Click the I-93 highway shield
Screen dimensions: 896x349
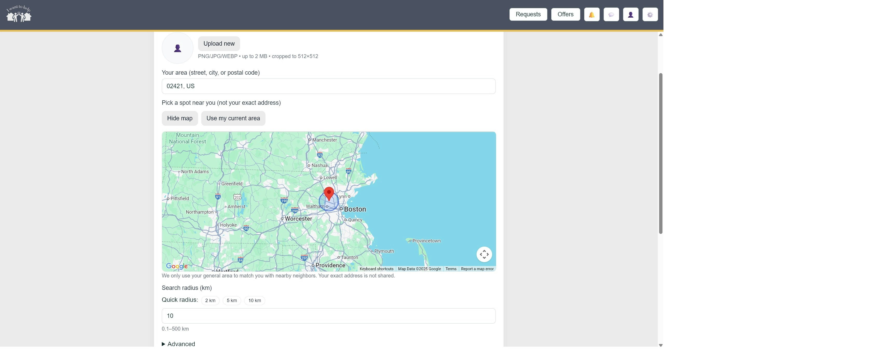320,155
